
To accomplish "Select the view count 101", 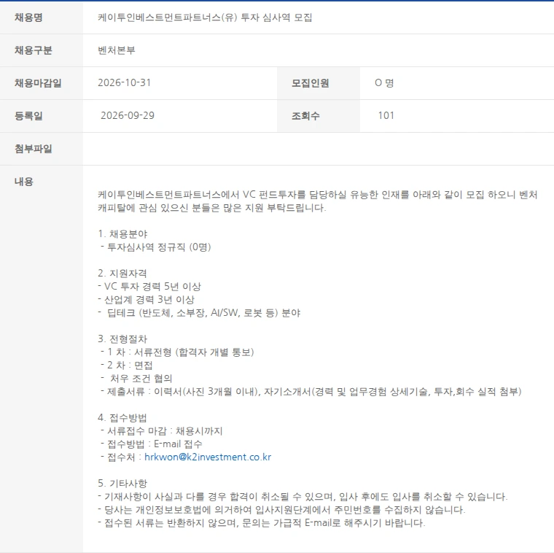I will [x=386, y=115].
